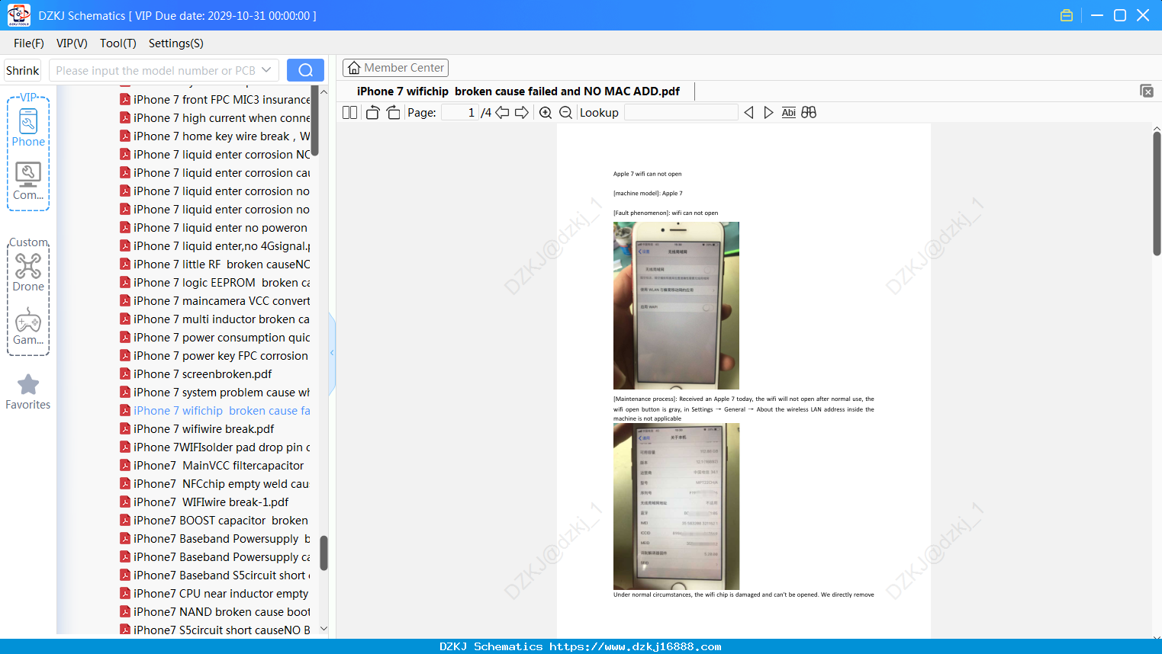Open iPhone 7 maincamera VCC convert file

215,301
